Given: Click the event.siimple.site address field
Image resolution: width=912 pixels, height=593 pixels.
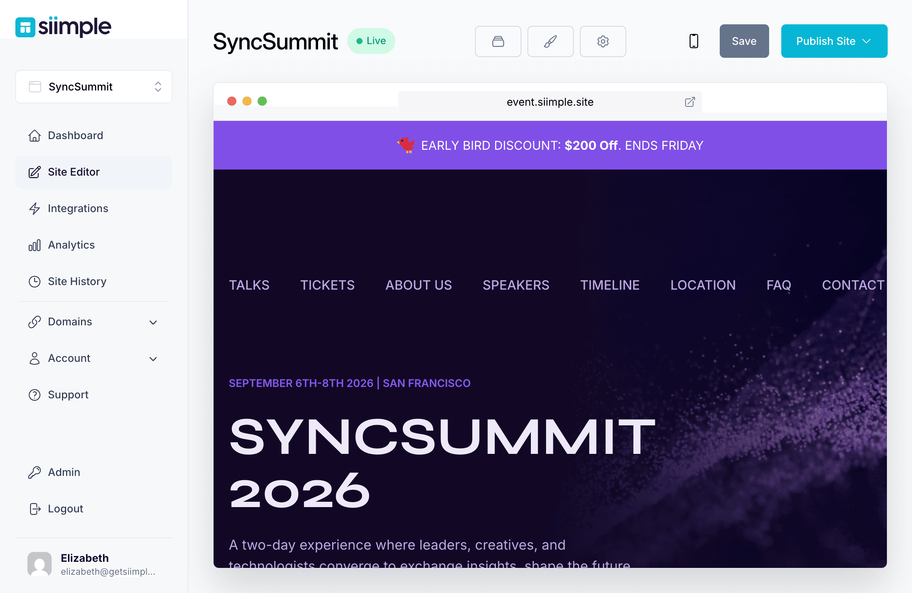Looking at the screenshot, I should point(550,102).
